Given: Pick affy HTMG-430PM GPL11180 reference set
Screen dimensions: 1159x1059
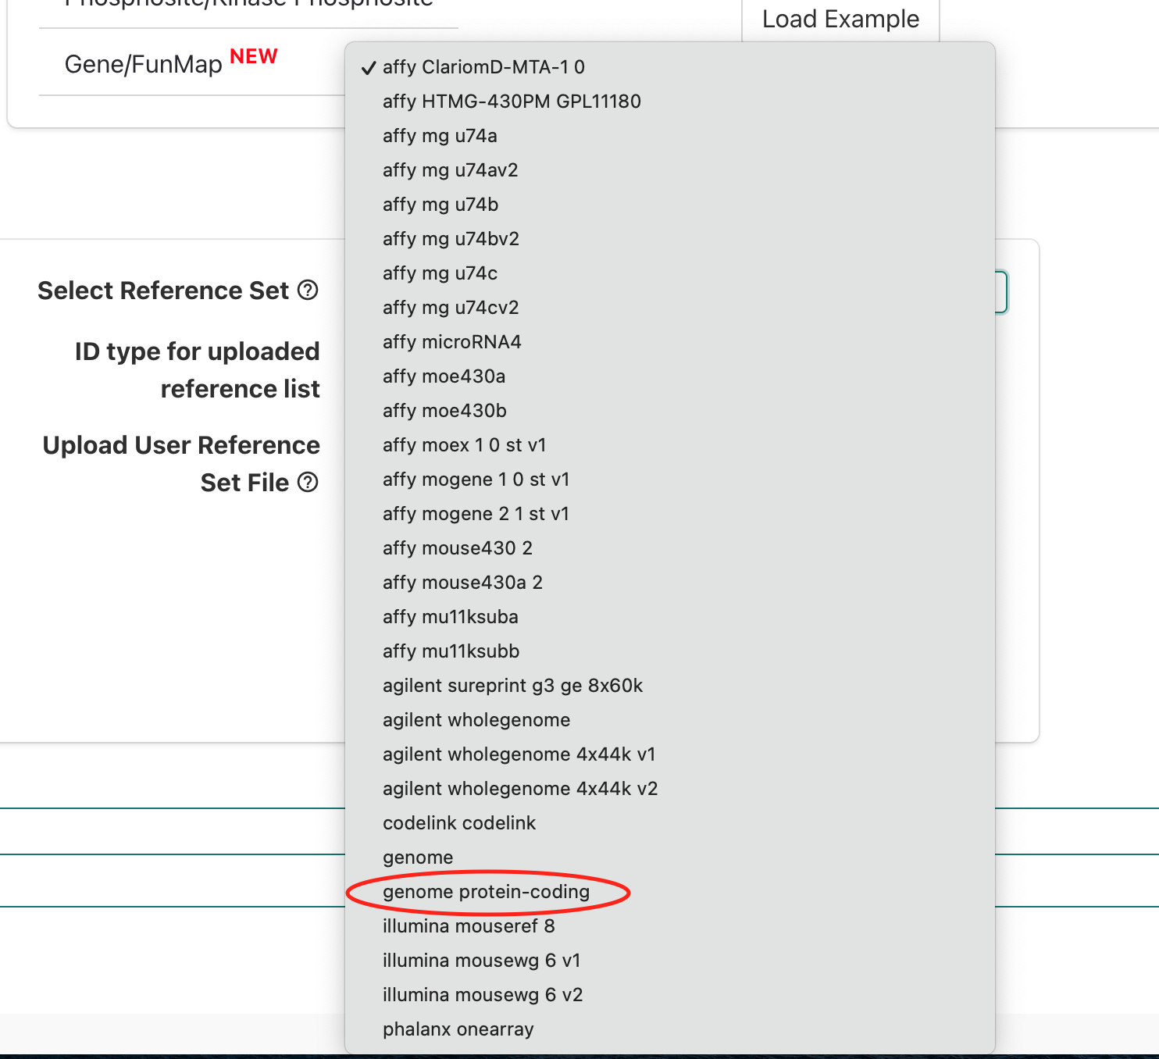Looking at the screenshot, I should [512, 101].
